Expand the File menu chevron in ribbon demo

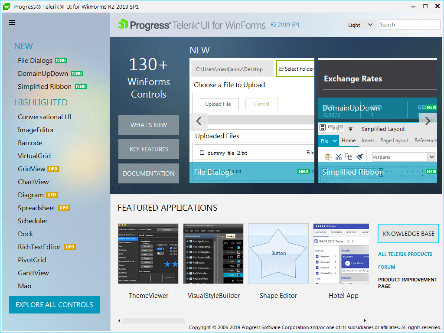click(334, 141)
